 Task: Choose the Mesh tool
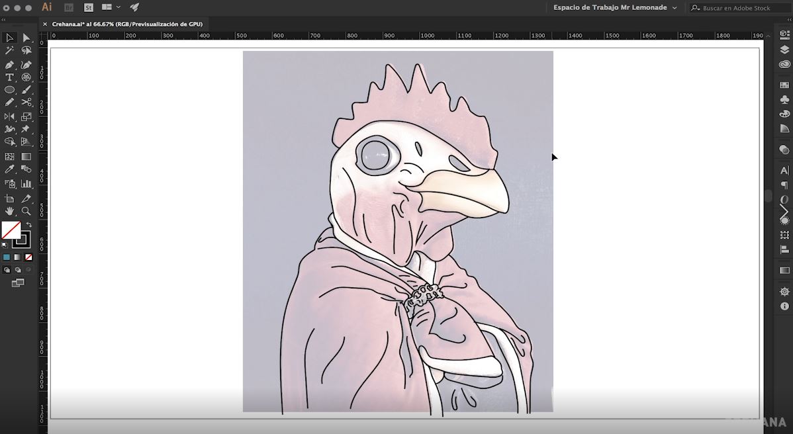click(9, 157)
